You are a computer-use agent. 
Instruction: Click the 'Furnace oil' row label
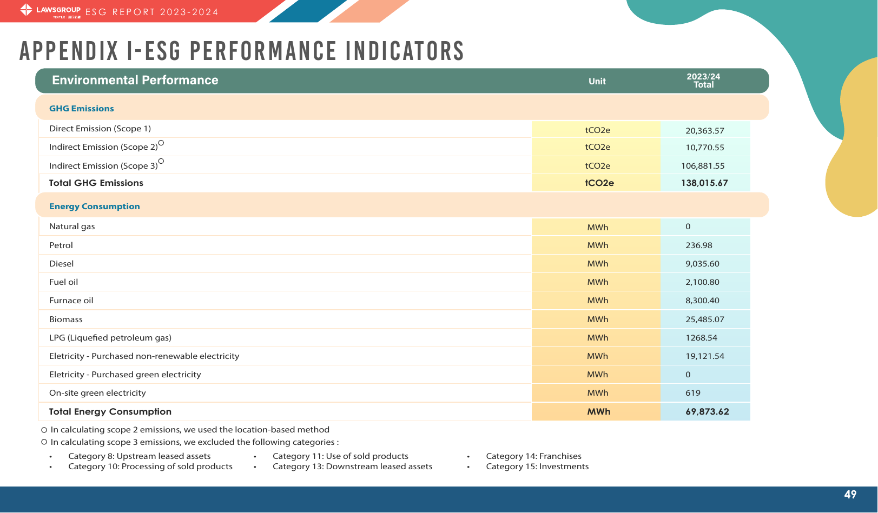coord(71,300)
